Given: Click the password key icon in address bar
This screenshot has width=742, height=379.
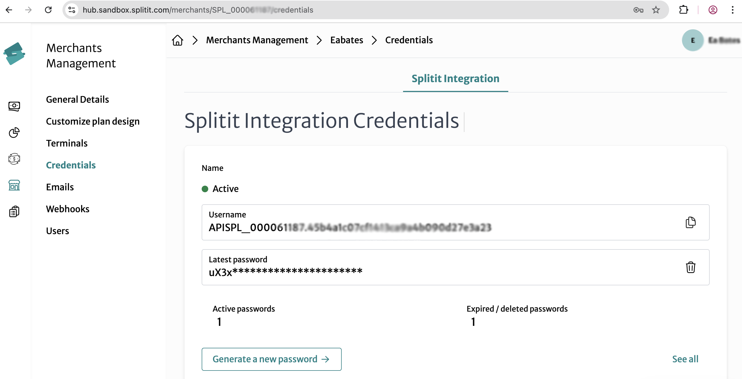Looking at the screenshot, I should coord(638,10).
